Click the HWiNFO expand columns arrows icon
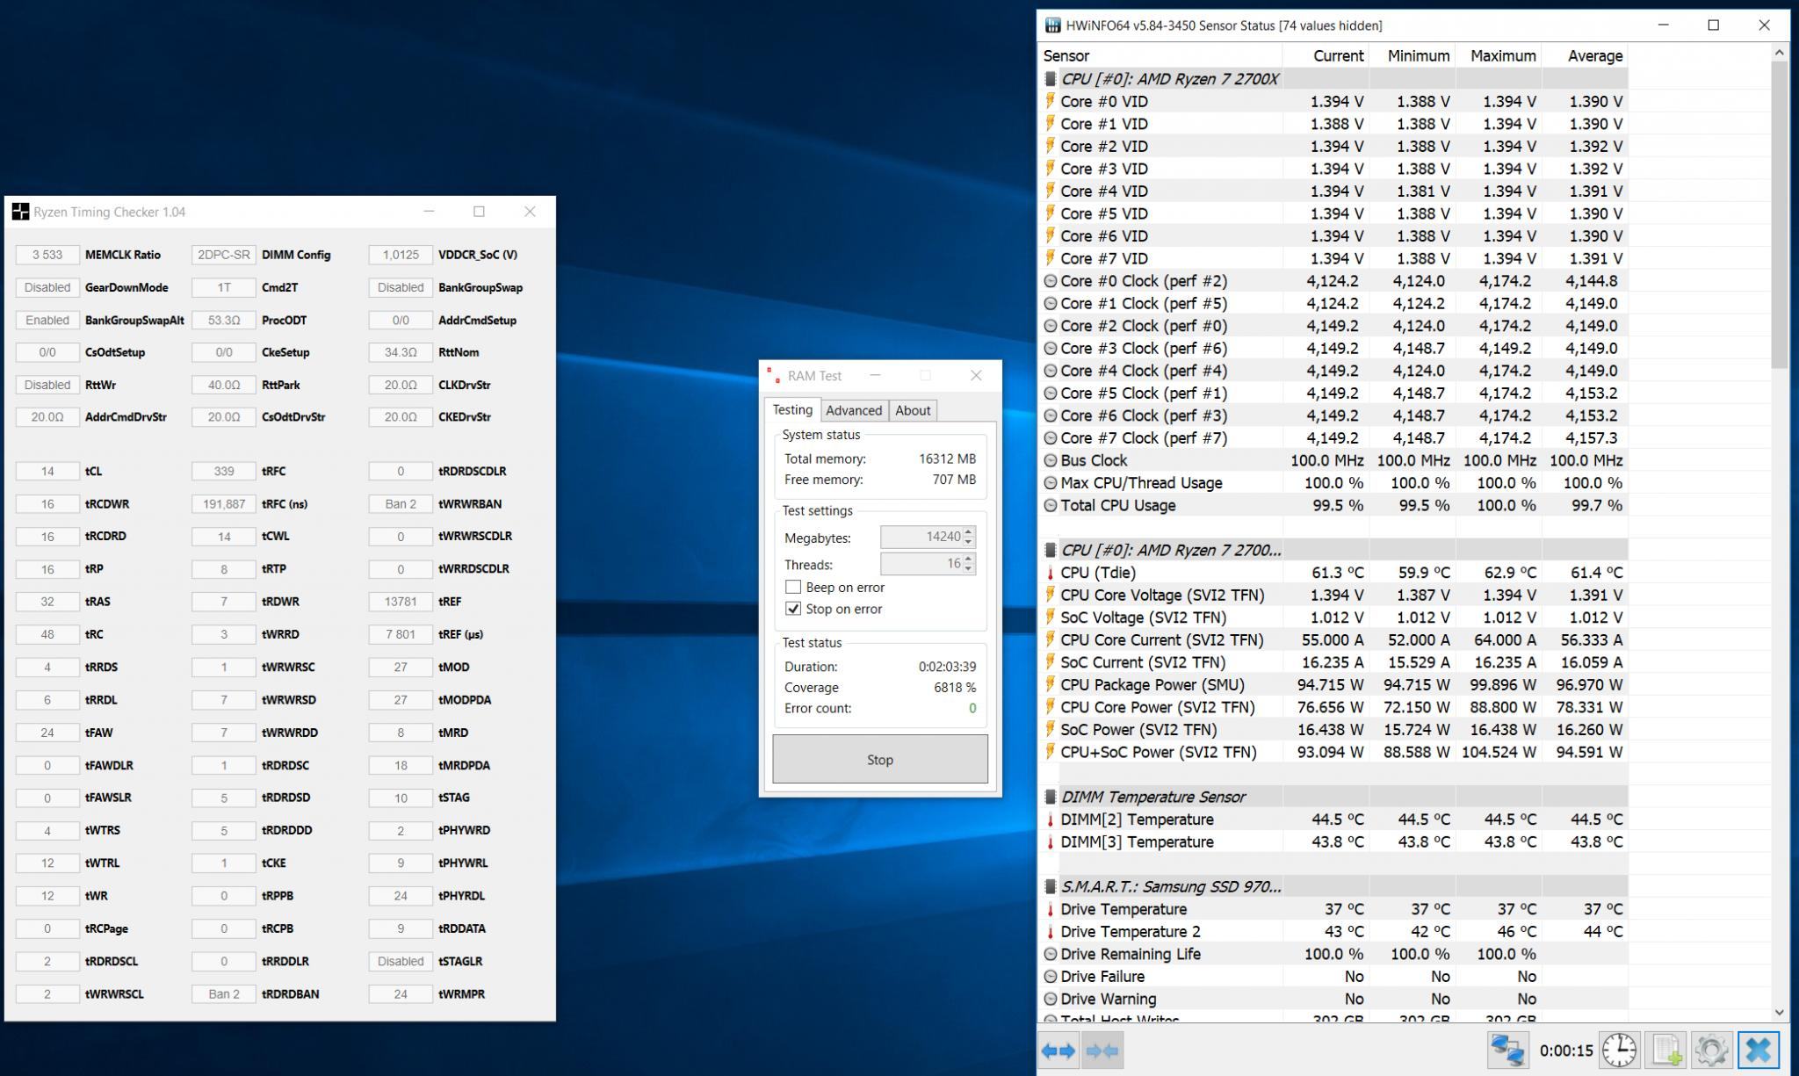This screenshot has width=1799, height=1076. coord(1058,1051)
